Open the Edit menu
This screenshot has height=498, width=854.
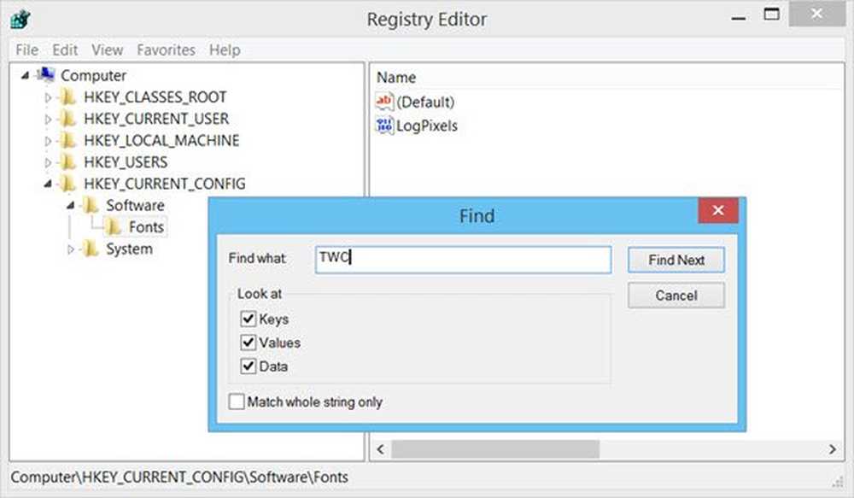[66, 50]
